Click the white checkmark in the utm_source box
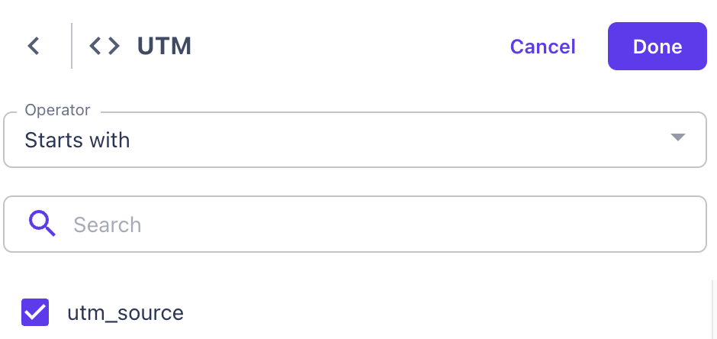This screenshot has width=717, height=339. (x=35, y=312)
